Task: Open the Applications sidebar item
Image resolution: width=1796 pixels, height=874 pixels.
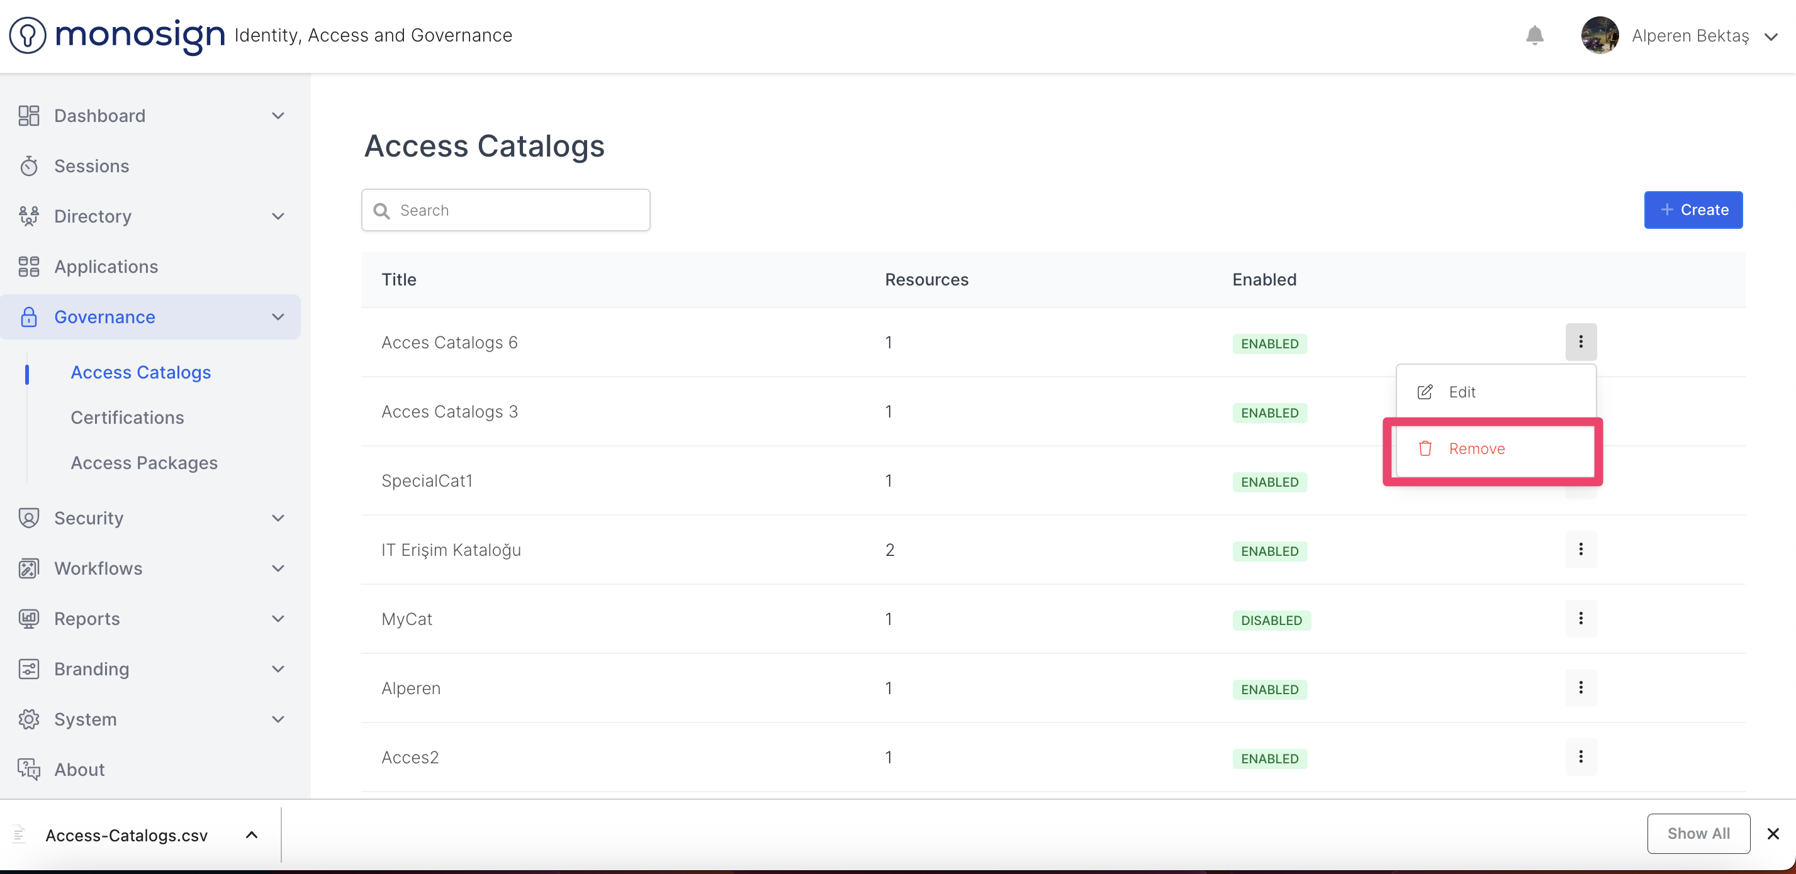Action: 106,267
